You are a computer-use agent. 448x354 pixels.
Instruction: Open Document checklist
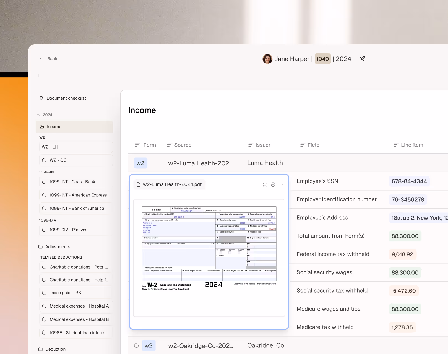63,98
